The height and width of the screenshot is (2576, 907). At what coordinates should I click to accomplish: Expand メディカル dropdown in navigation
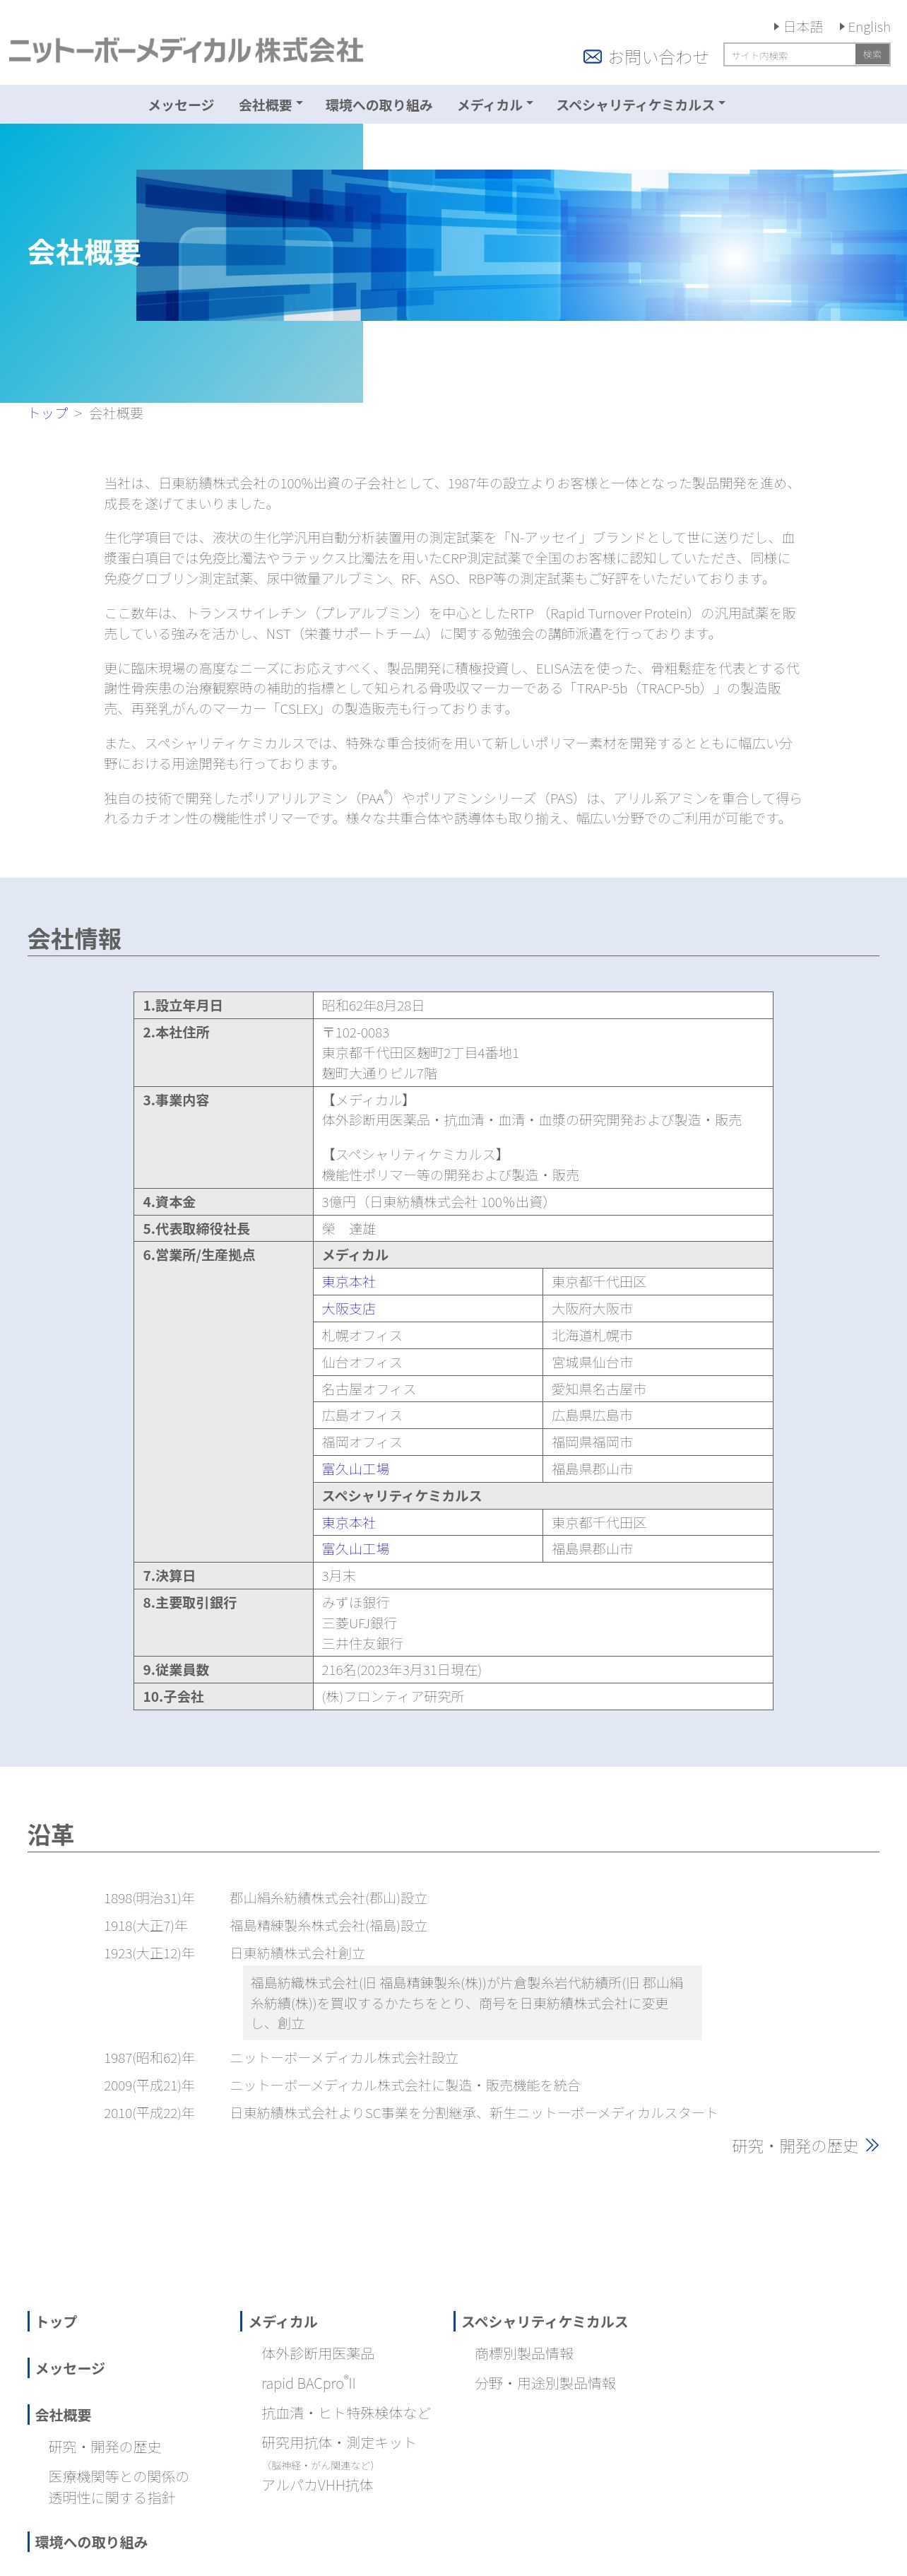tap(495, 105)
